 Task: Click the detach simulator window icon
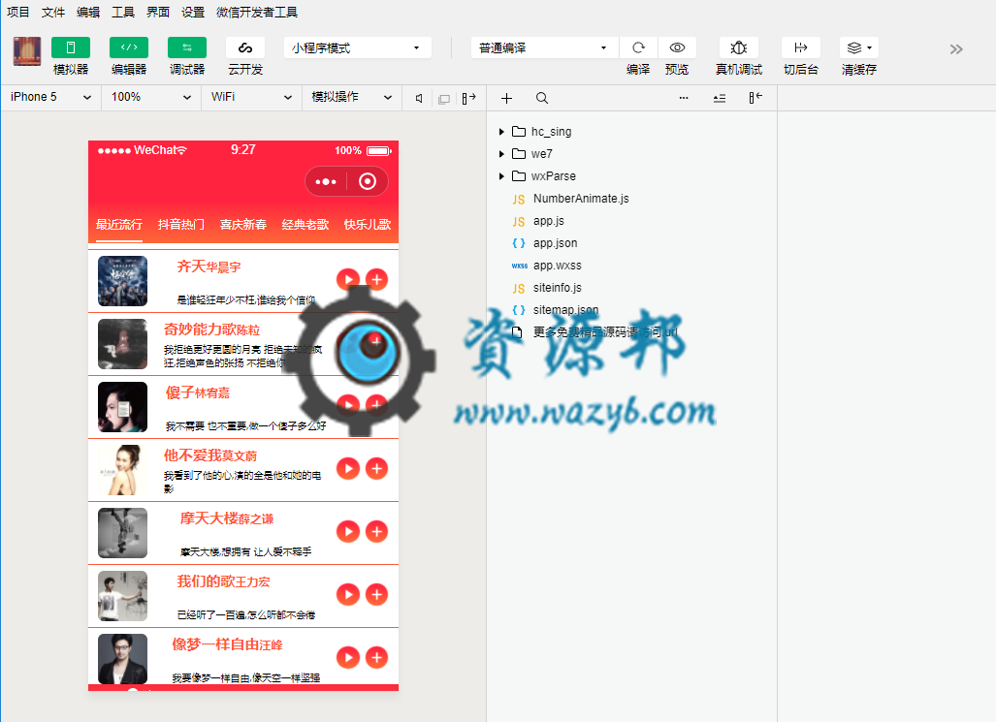coord(444,99)
